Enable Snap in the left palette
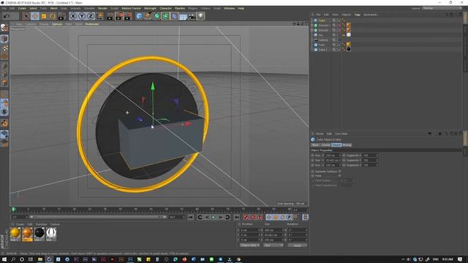Viewport: 468px width, 263px height. pyautogui.click(x=4, y=112)
